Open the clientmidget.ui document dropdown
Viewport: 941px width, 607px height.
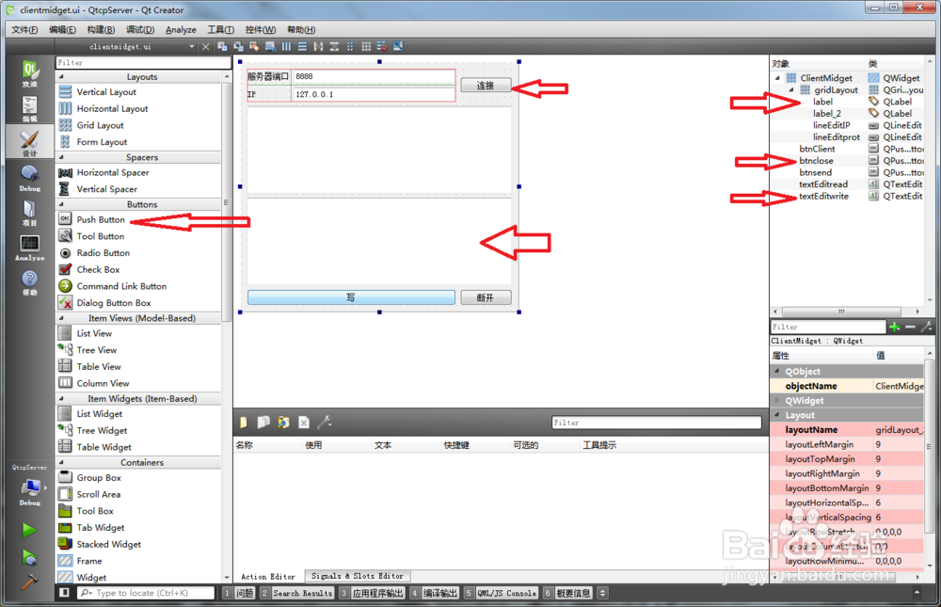click(192, 47)
